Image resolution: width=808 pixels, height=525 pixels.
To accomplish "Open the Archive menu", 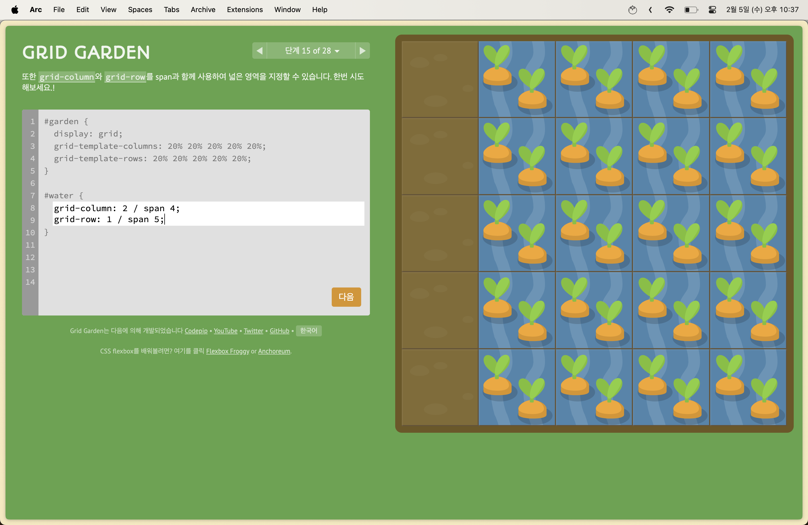I will 203,10.
